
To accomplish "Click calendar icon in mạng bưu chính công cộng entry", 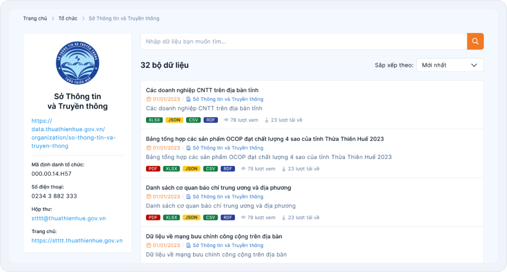I will tap(148, 245).
